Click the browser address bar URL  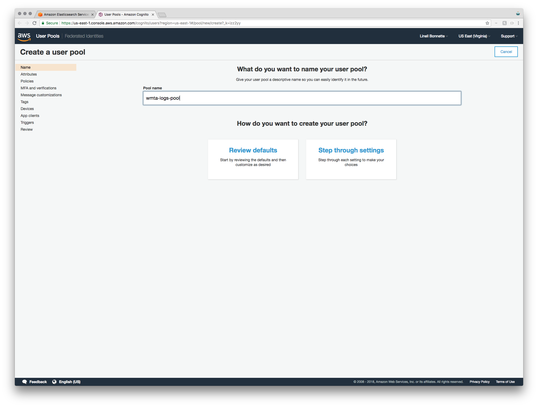(151, 23)
